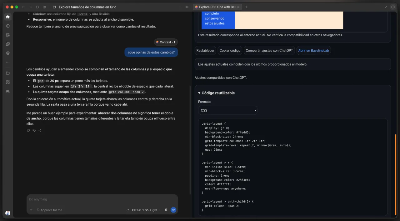Close the Explore CSS Grid tab
Viewport: 400px width, 221px height.
[238, 7]
